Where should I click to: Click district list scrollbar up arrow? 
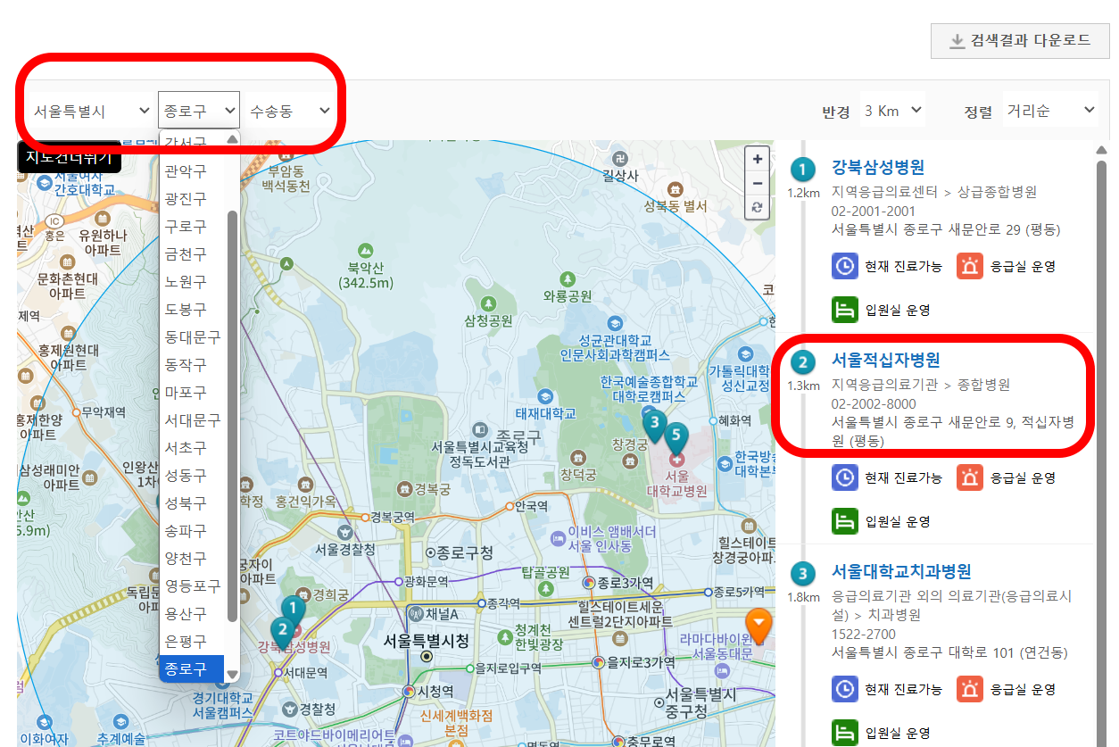click(x=233, y=138)
